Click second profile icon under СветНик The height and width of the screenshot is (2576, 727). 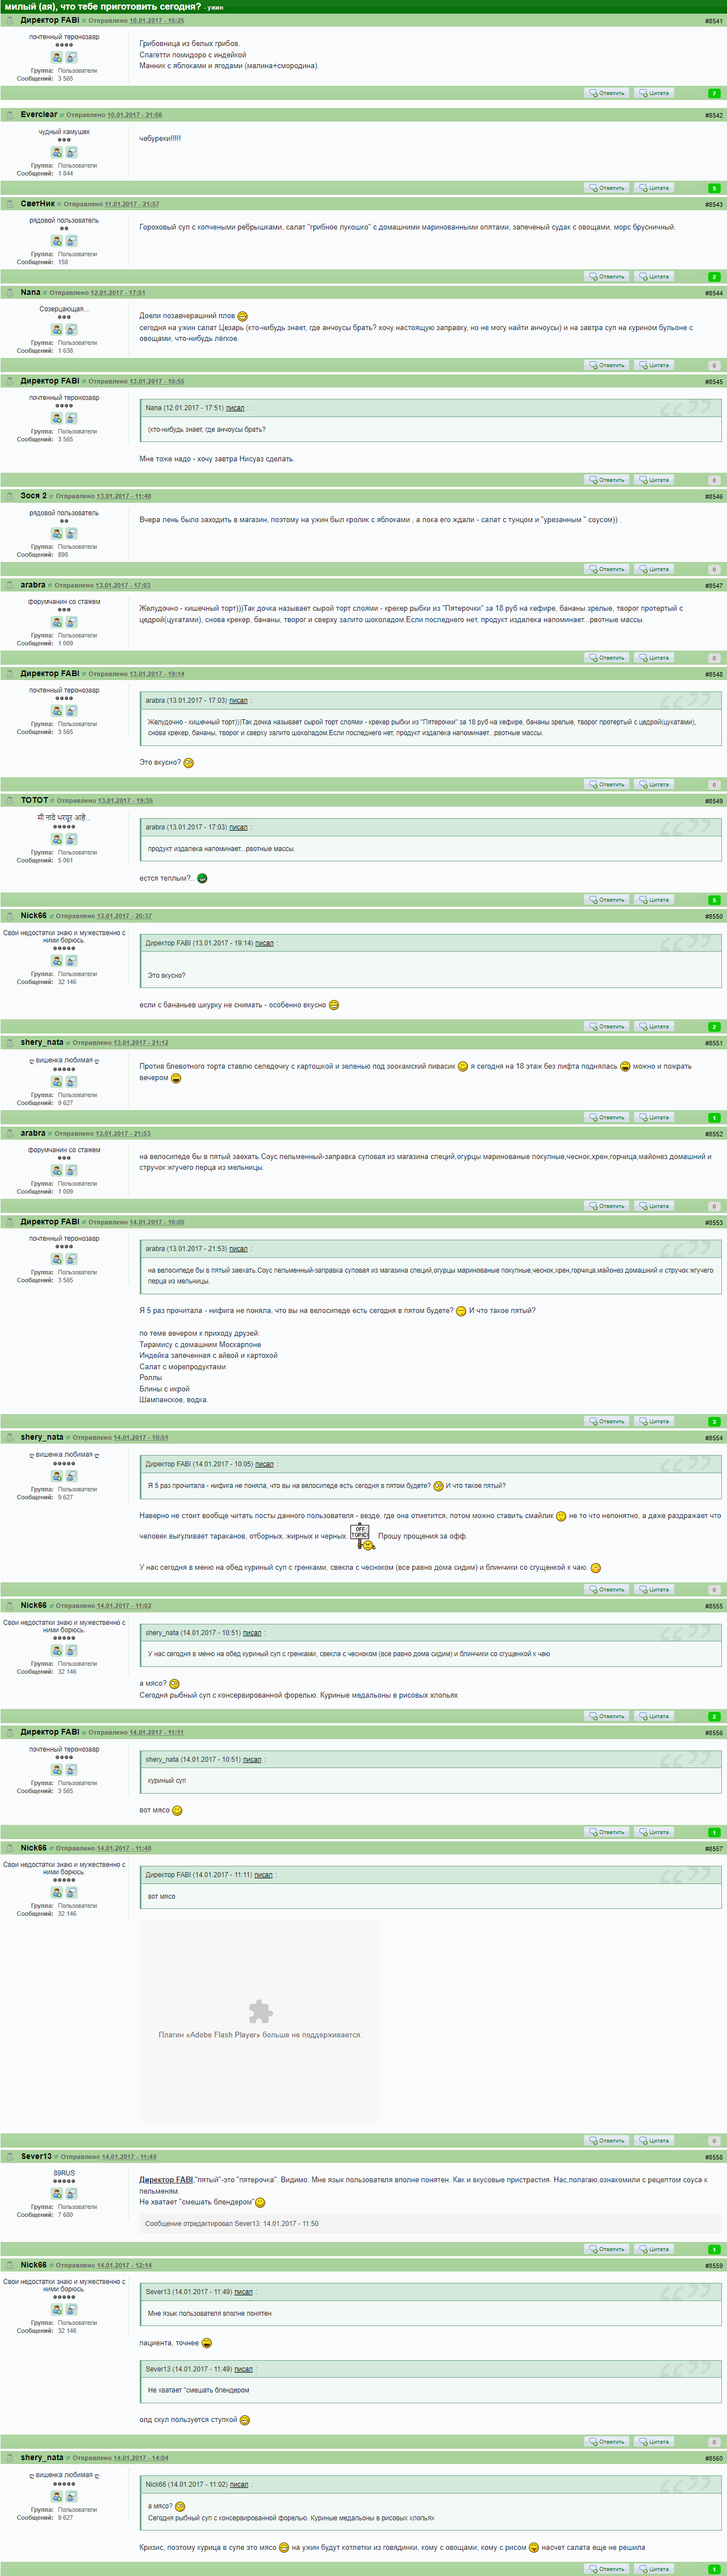click(71, 241)
